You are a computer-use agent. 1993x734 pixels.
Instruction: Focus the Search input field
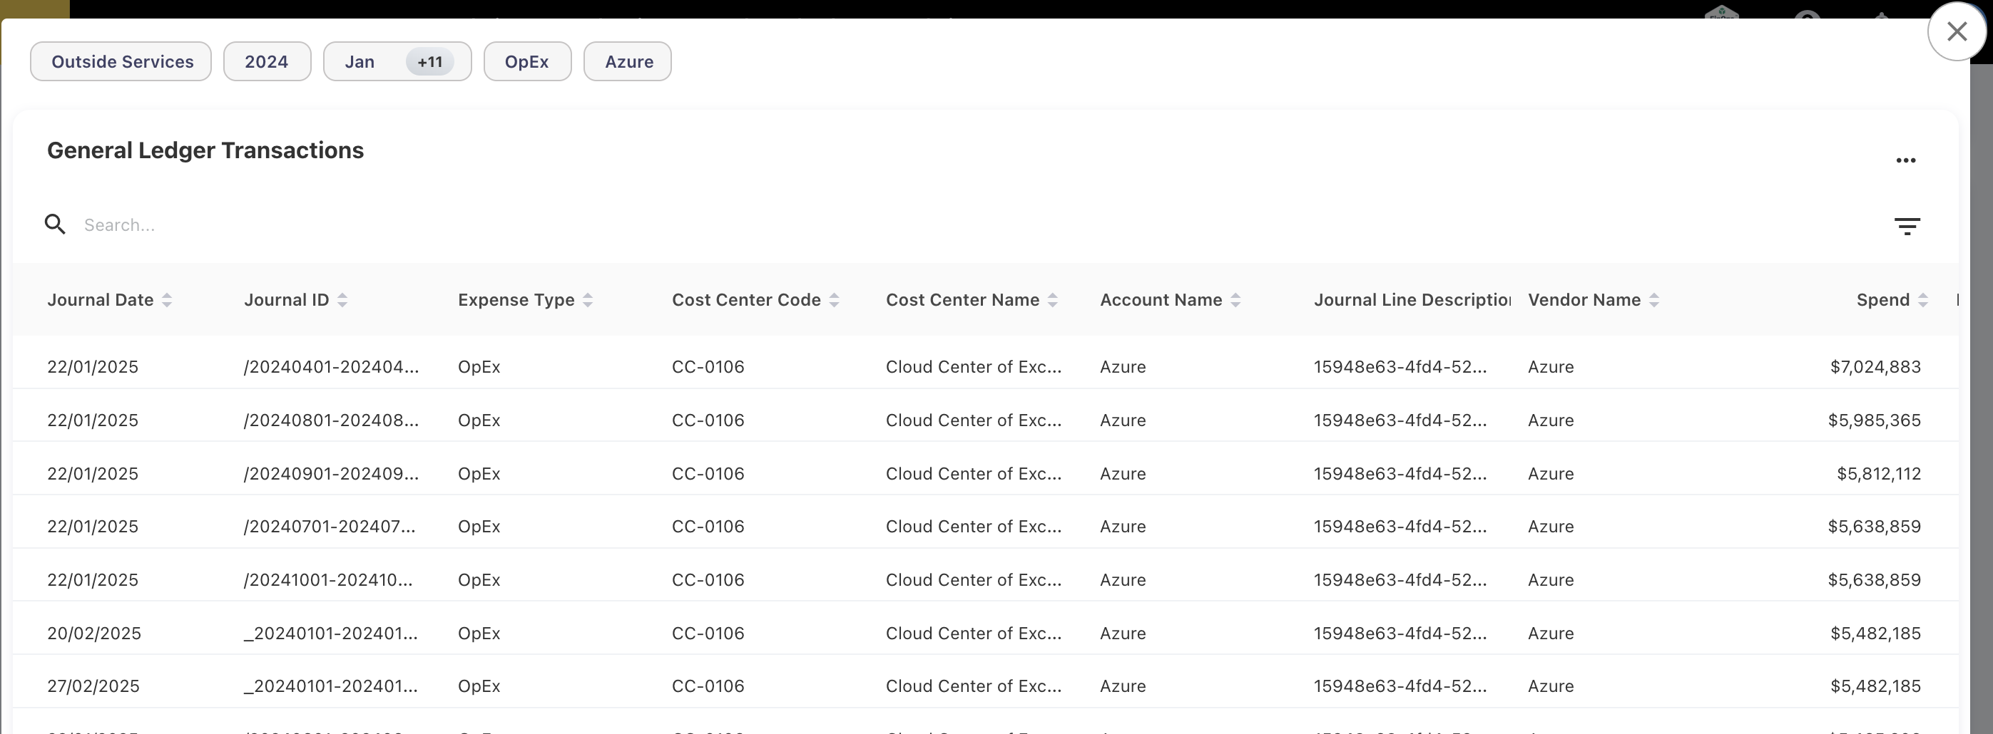coord(464,225)
